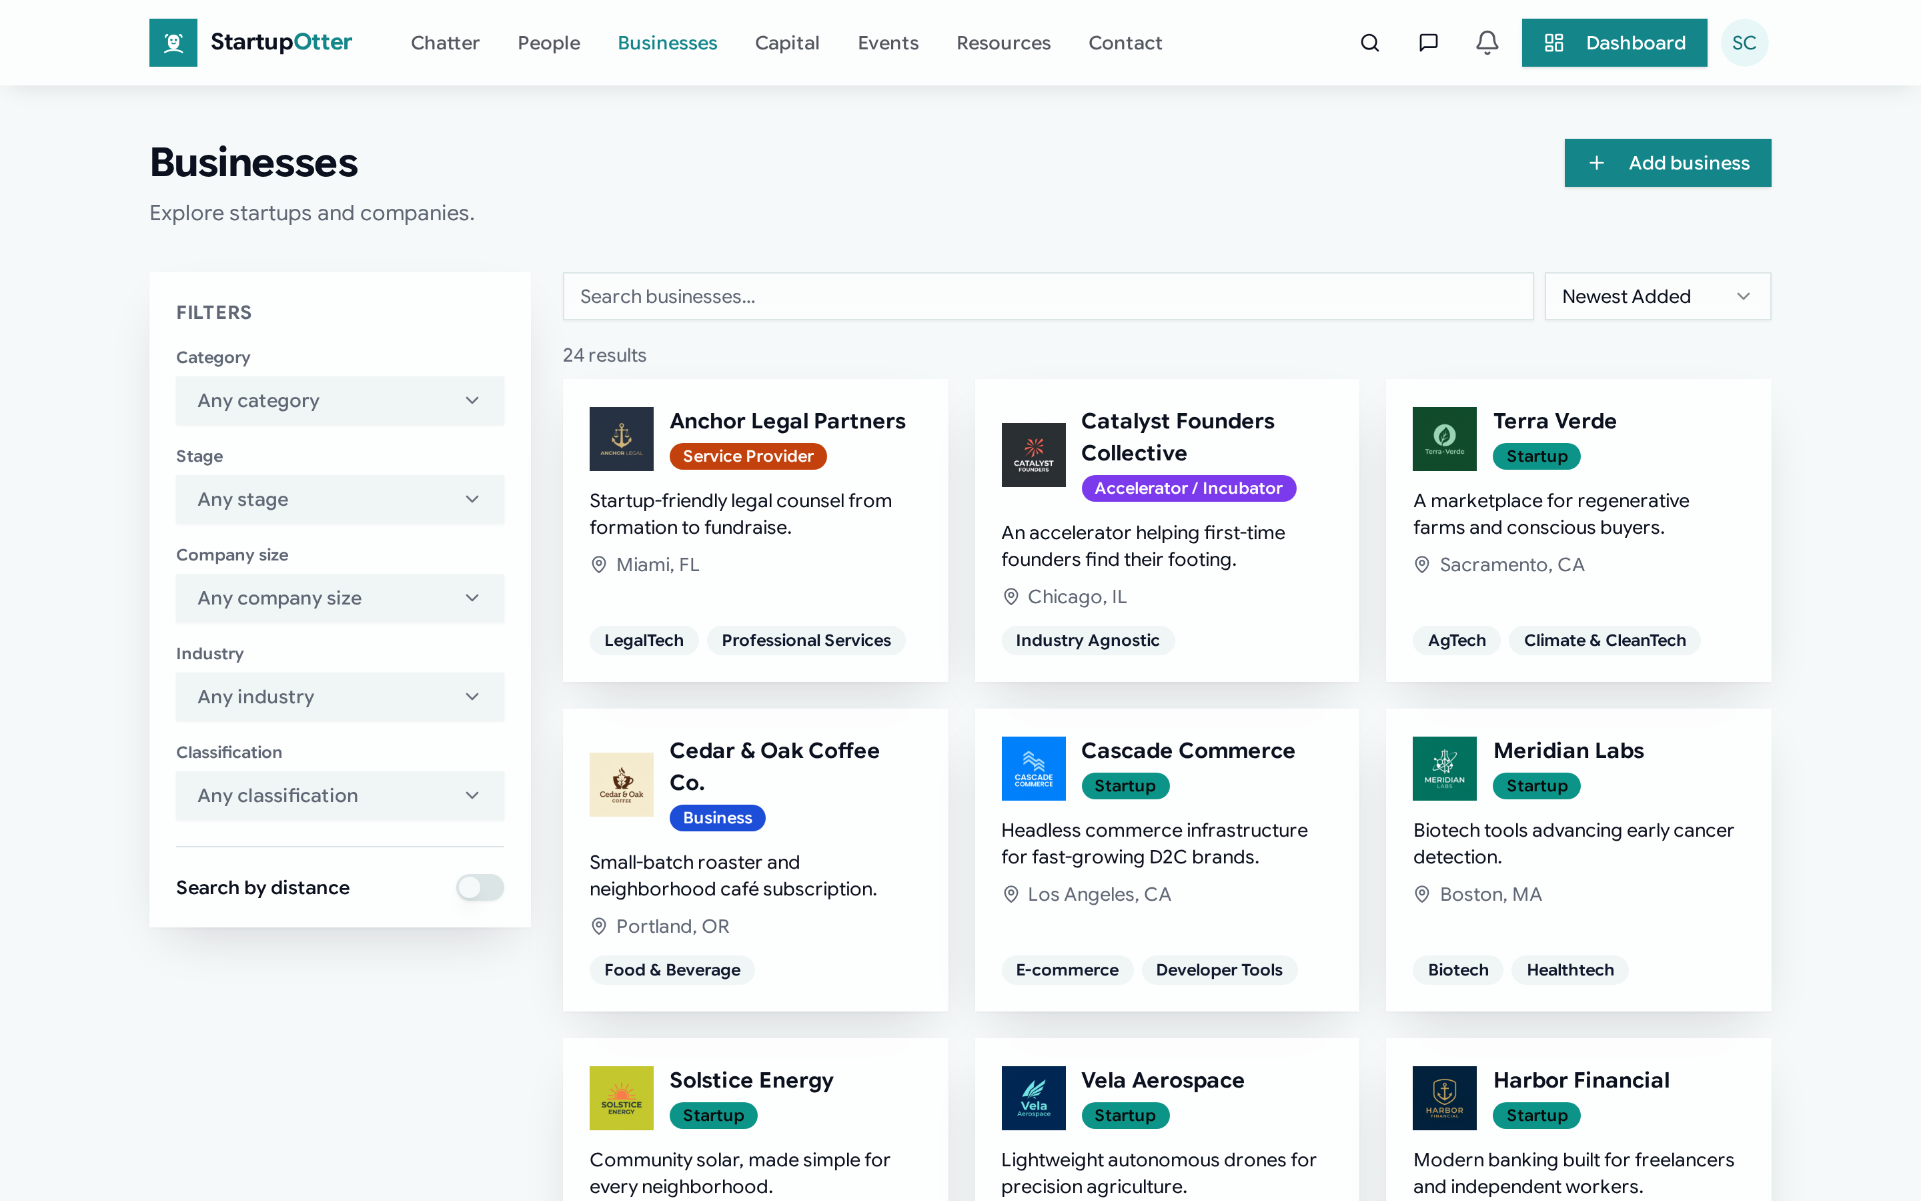Image resolution: width=1921 pixels, height=1201 pixels.
Task: Click the location pin beside Boston, MA
Action: tap(1421, 894)
